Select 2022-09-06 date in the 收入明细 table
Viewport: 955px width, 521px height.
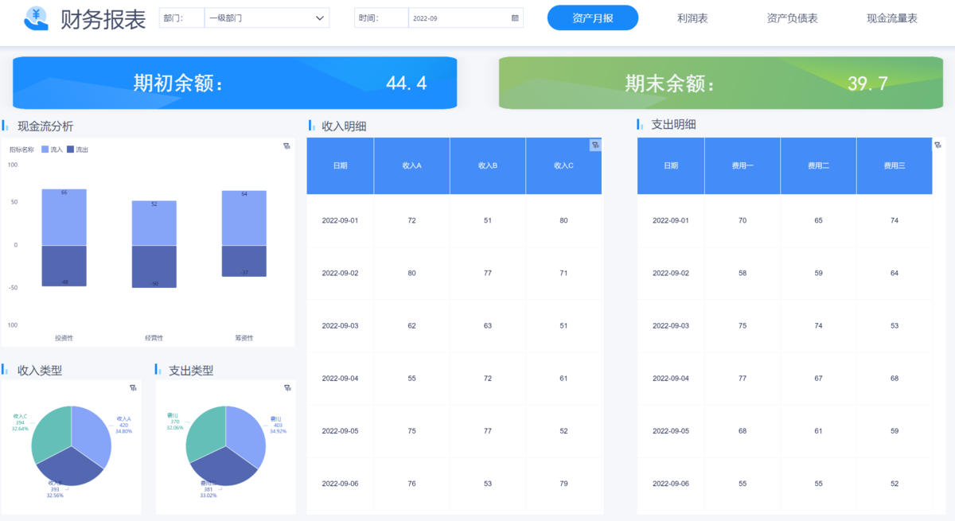340,484
